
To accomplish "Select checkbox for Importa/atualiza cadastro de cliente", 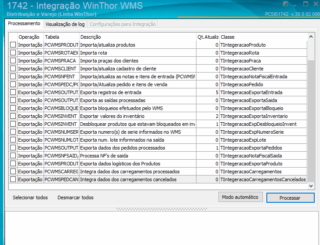I will tap(13, 69).
